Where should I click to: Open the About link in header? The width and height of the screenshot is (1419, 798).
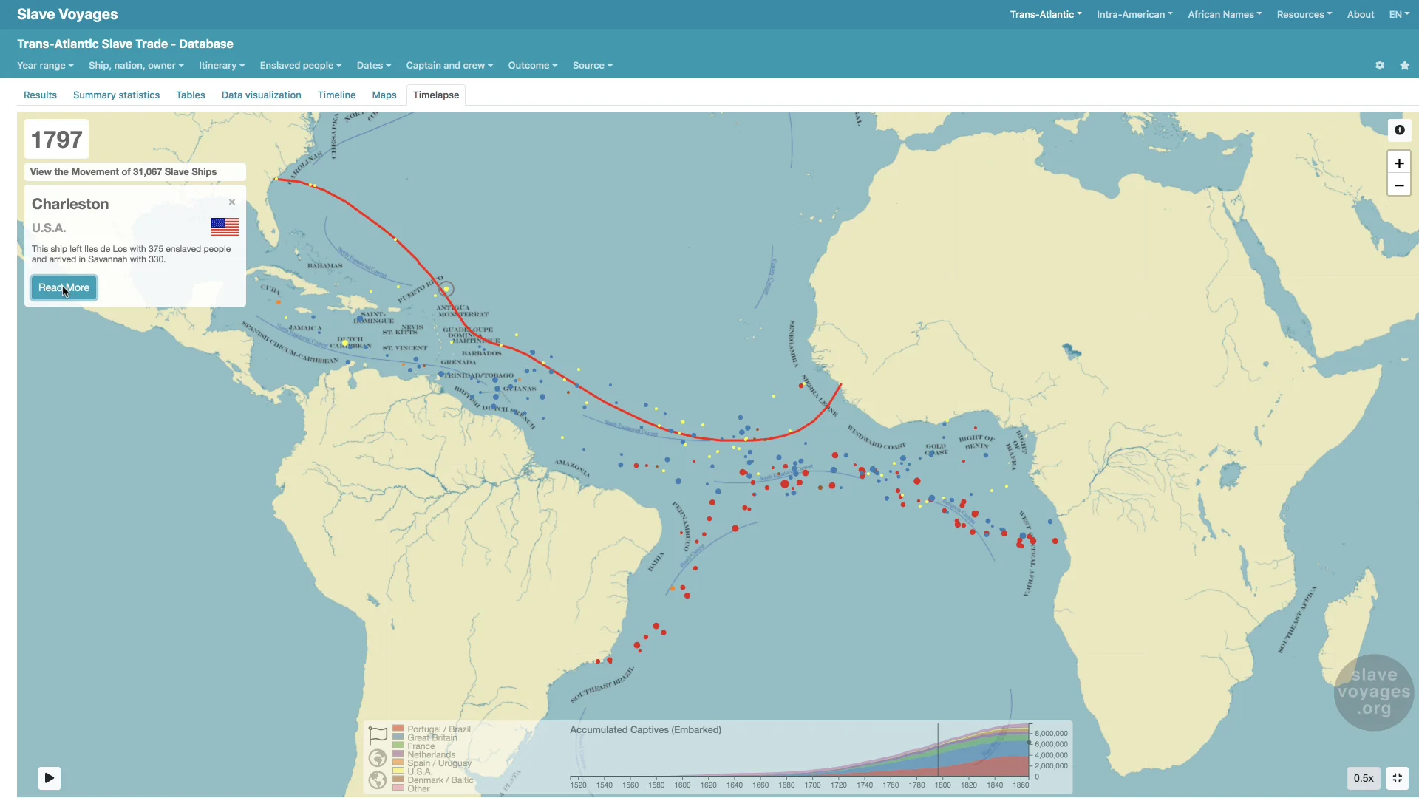click(1360, 14)
